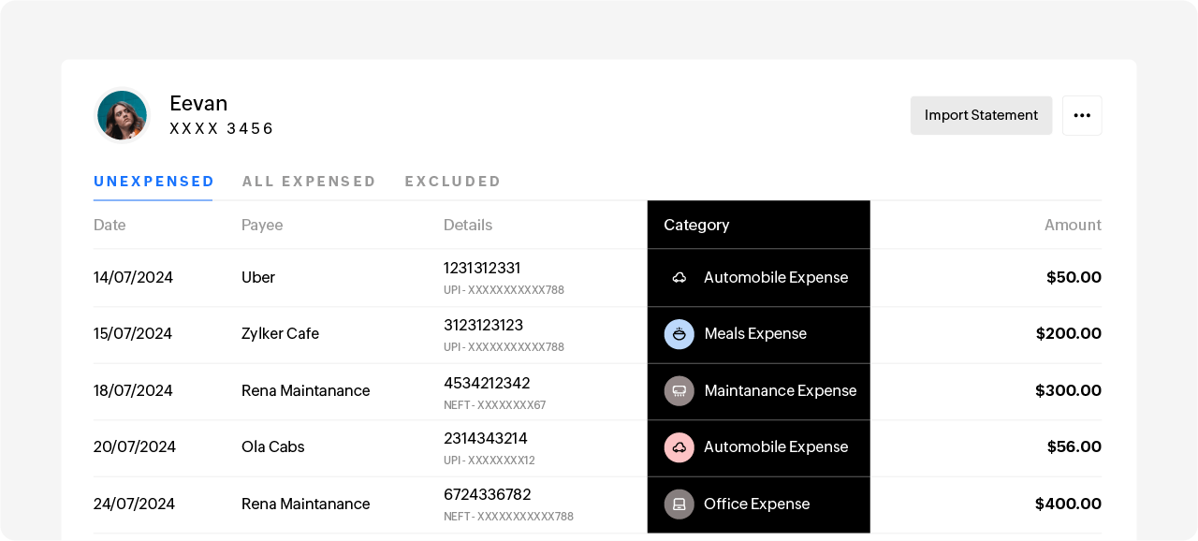The image size is (1198, 541).
Task: Select the Zylker Cafe payee entry
Action: tap(280, 334)
